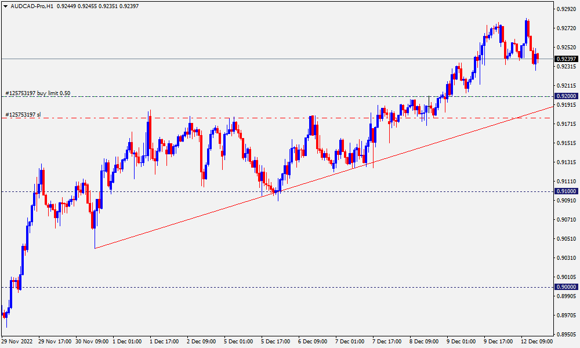Click the 0.91315 price scale value
The image size is (580, 348).
click(566, 162)
